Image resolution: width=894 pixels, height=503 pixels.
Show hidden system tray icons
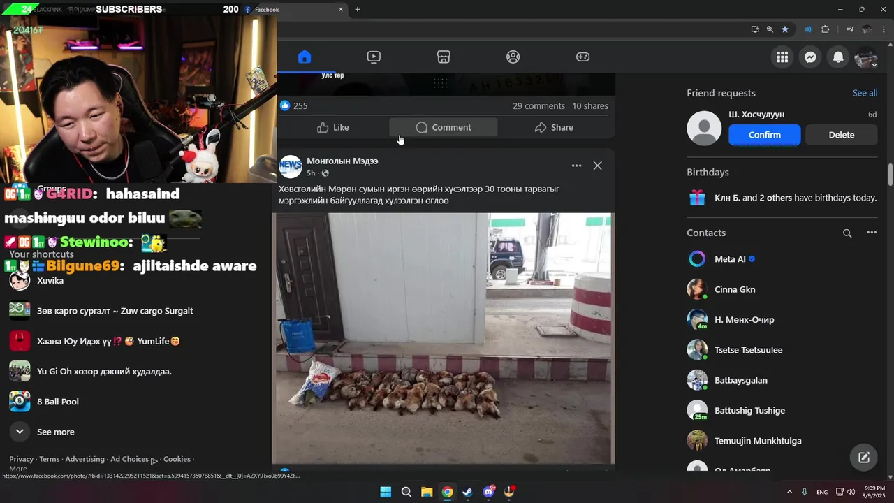click(x=789, y=493)
